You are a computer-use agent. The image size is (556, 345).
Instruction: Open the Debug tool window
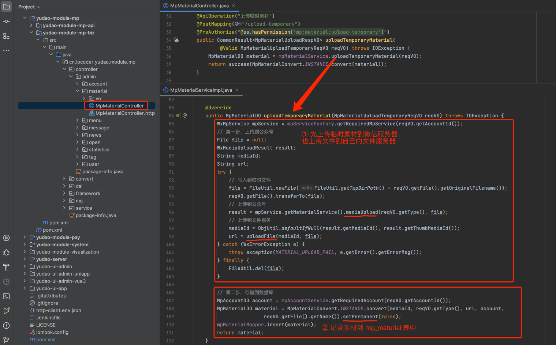click(6, 253)
